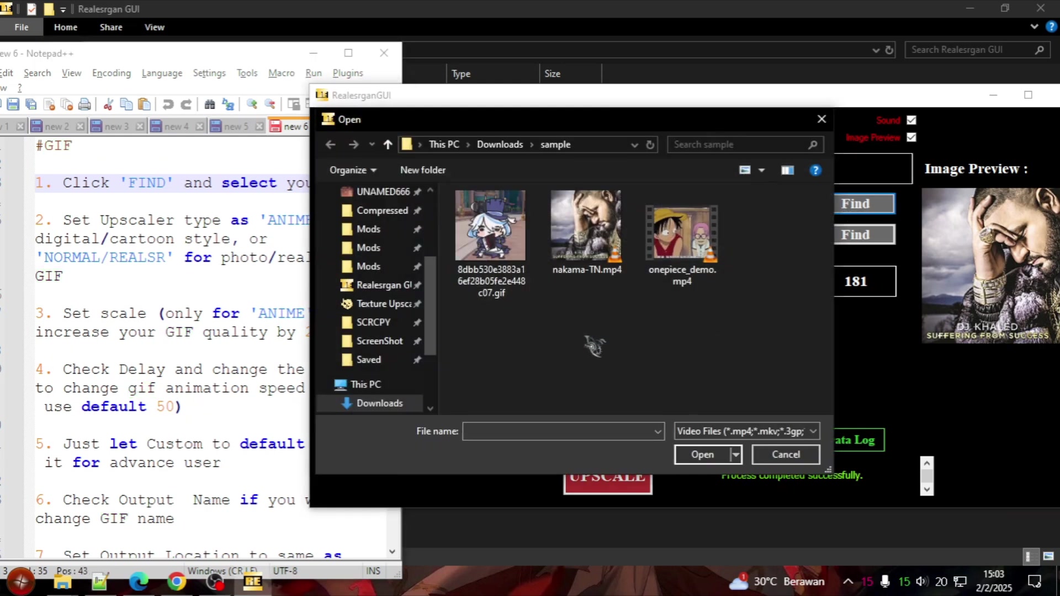1060x596 pixels.
Task: Unpin the SCRCPY folder in the sidebar
Action: (418, 322)
